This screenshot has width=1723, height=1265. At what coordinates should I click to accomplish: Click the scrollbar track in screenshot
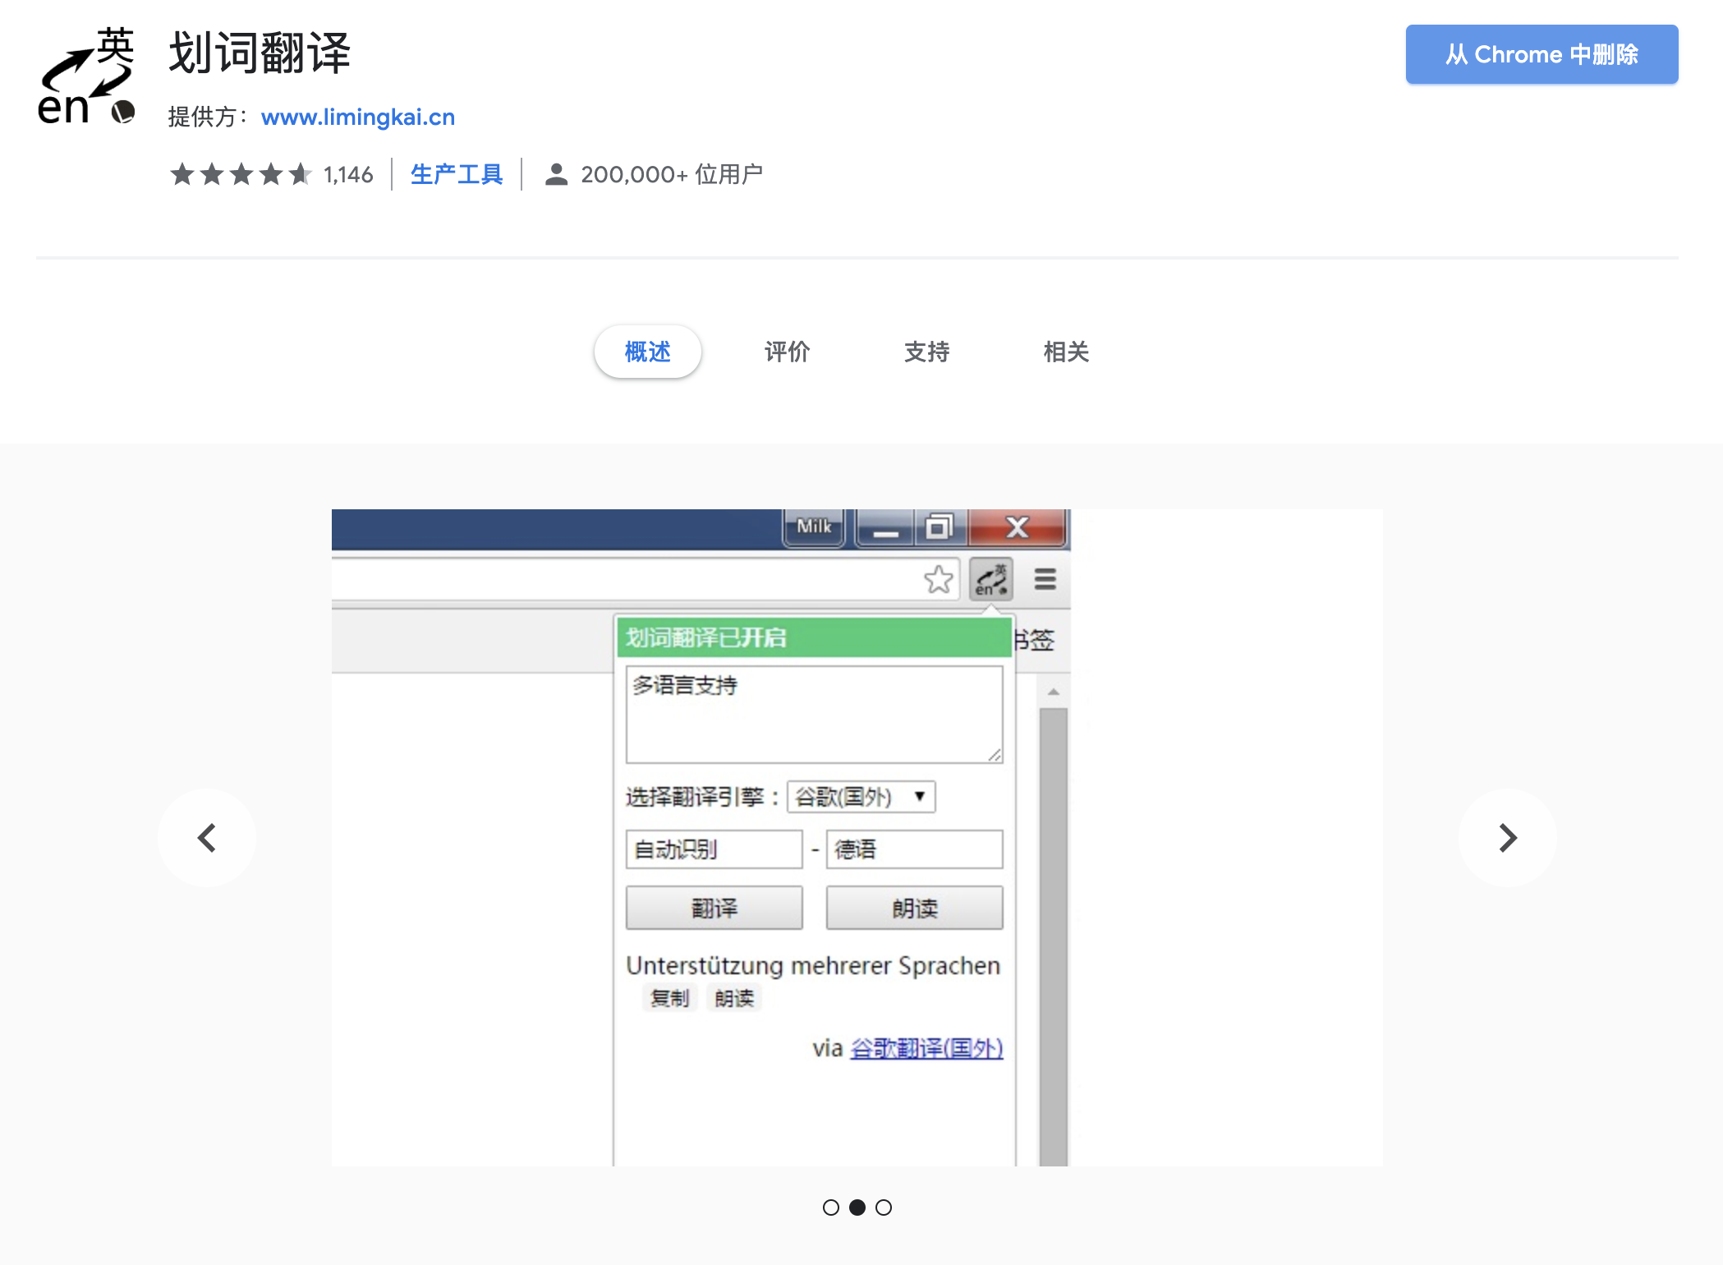tap(1053, 936)
